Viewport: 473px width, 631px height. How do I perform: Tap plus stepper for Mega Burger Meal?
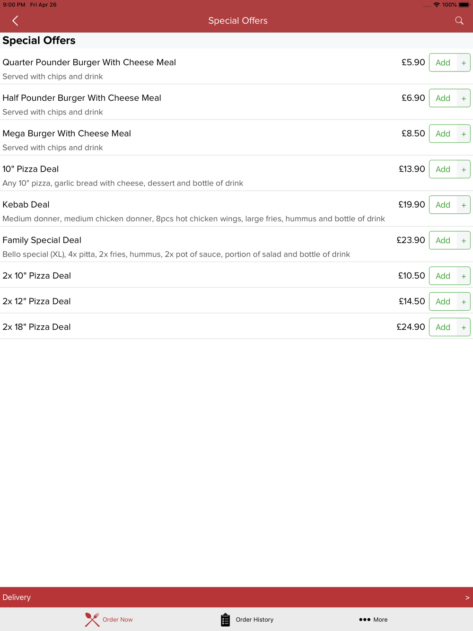(464, 134)
